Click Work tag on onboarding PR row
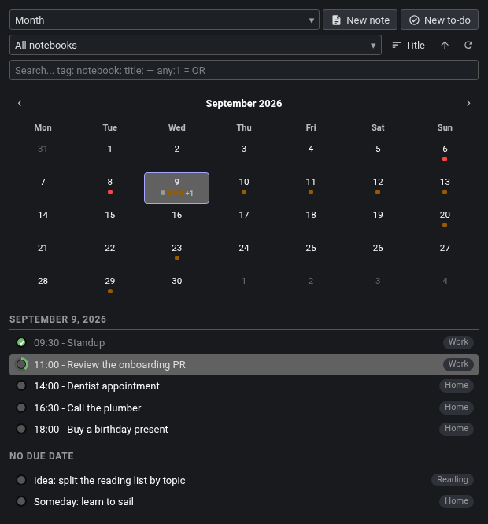Image resolution: width=488 pixels, height=524 pixels. [x=458, y=364]
